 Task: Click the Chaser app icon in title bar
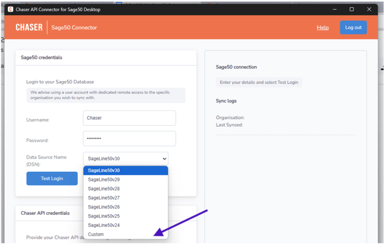click(10, 10)
